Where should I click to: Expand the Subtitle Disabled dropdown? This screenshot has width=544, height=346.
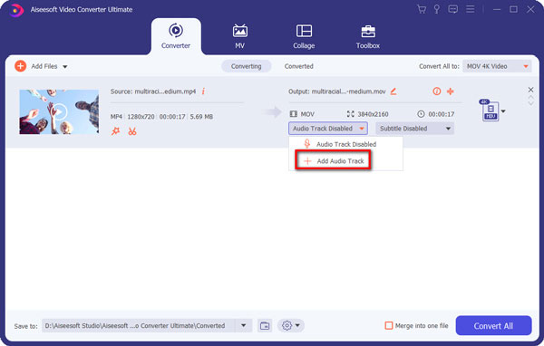tap(415, 129)
